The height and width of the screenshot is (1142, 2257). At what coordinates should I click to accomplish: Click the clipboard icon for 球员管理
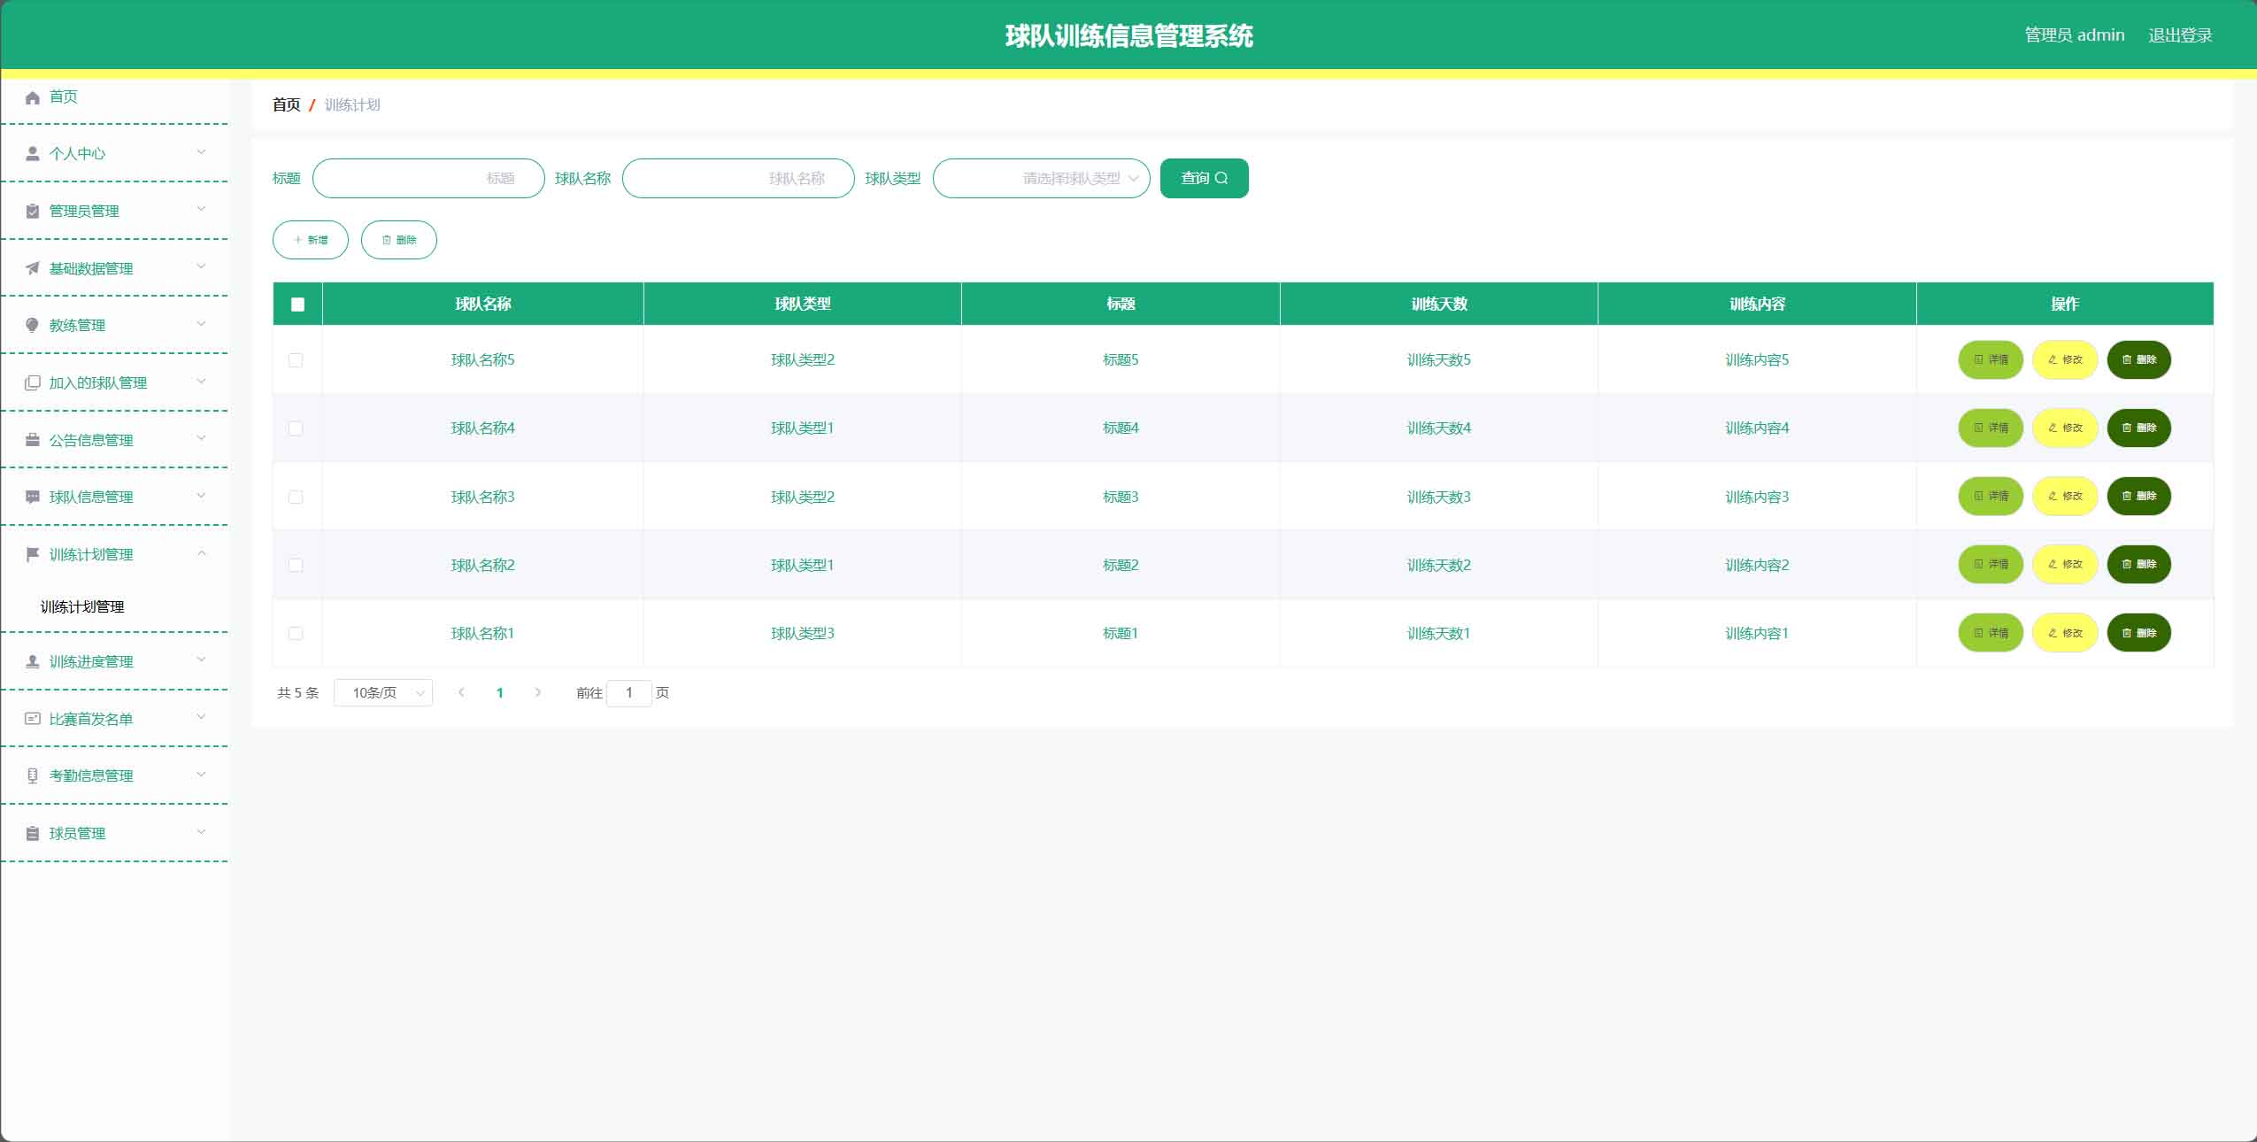click(33, 833)
